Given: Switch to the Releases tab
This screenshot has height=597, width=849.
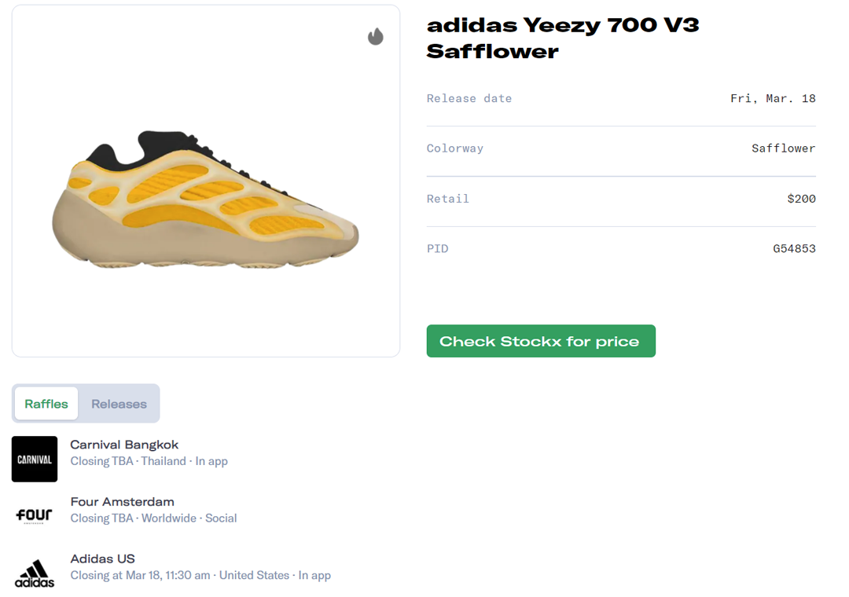Looking at the screenshot, I should (119, 404).
